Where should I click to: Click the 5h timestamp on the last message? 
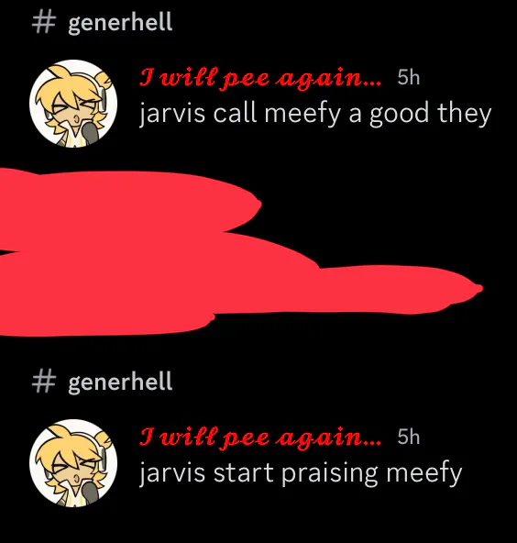point(408,437)
